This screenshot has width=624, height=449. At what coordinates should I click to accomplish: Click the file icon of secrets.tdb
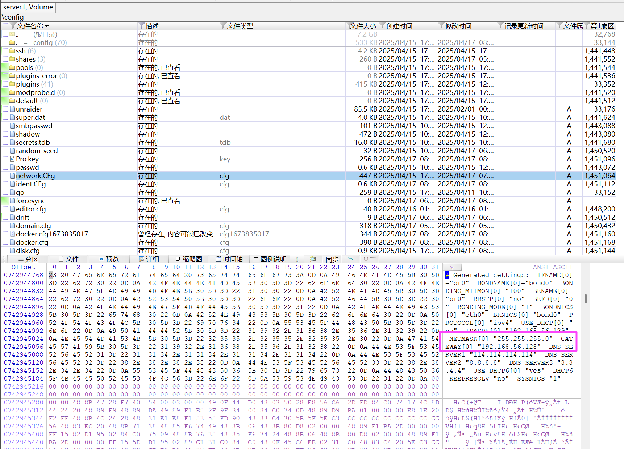click(x=13, y=142)
